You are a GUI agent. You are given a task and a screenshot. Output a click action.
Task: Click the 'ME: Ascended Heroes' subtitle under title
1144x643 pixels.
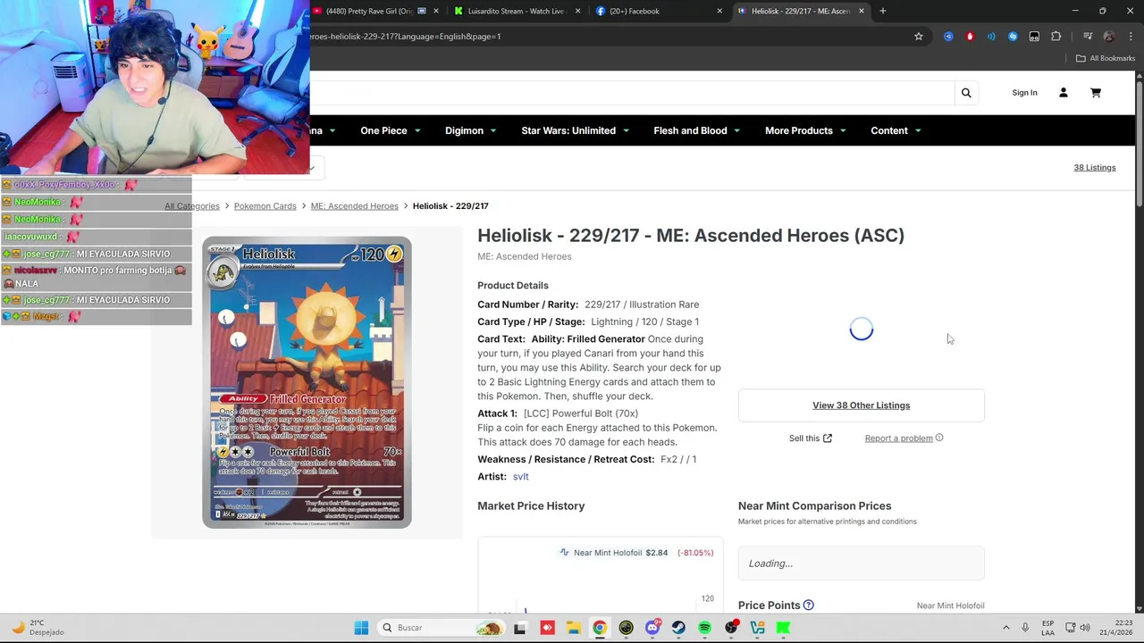[525, 257]
